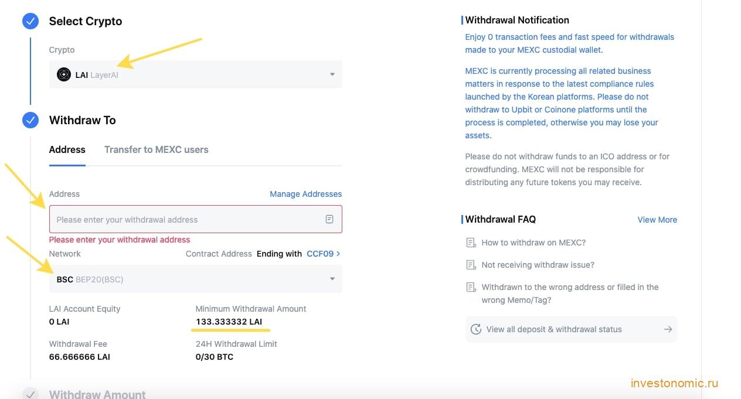Click the Withdraw Amount step checkmark icon
Viewport: 741px width, 399px height.
click(30, 394)
